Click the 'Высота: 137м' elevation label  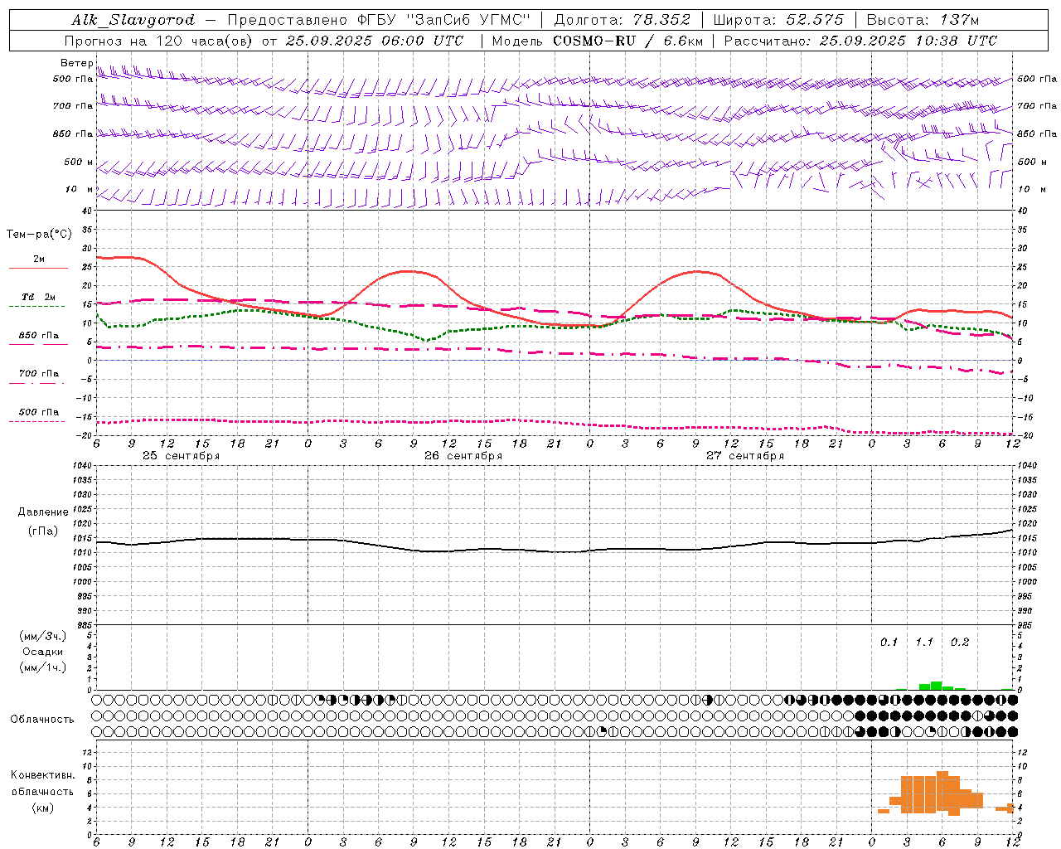point(923,20)
